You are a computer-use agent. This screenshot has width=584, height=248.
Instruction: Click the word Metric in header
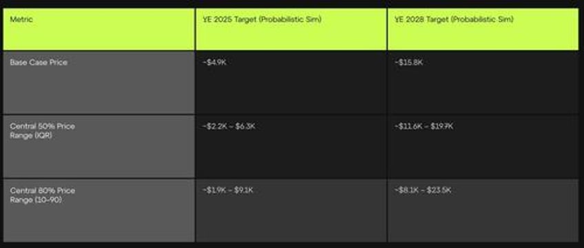click(x=21, y=19)
